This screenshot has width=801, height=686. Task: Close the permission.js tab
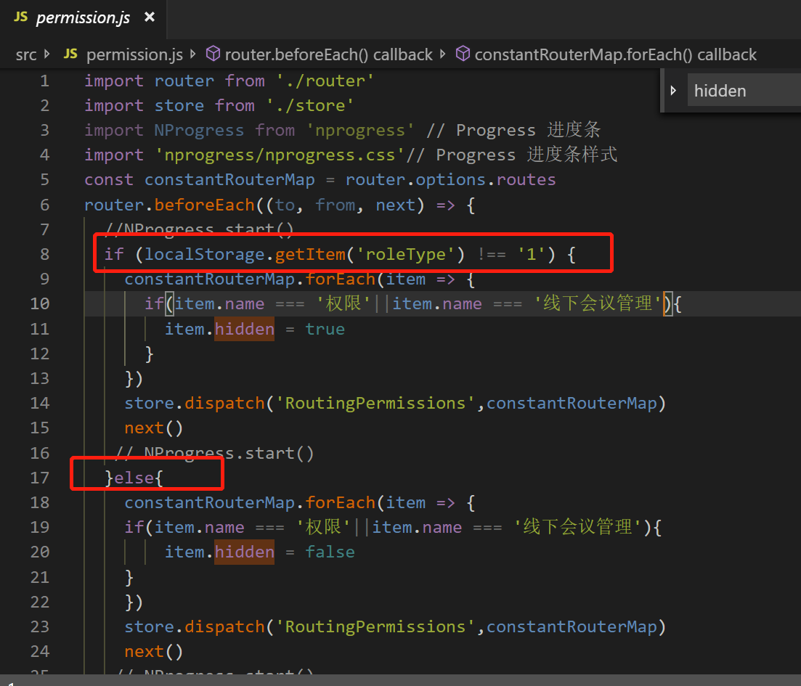pyautogui.click(x=150, y=17)
